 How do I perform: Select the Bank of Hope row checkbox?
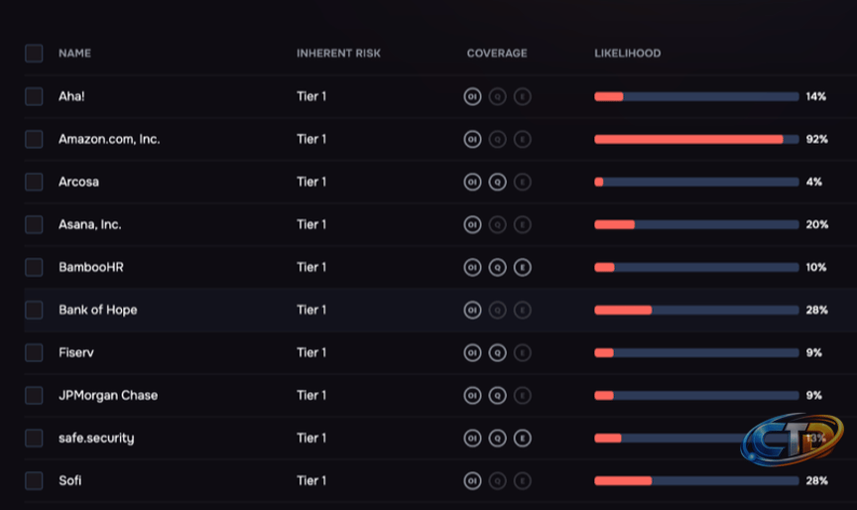tap(34, 310)
